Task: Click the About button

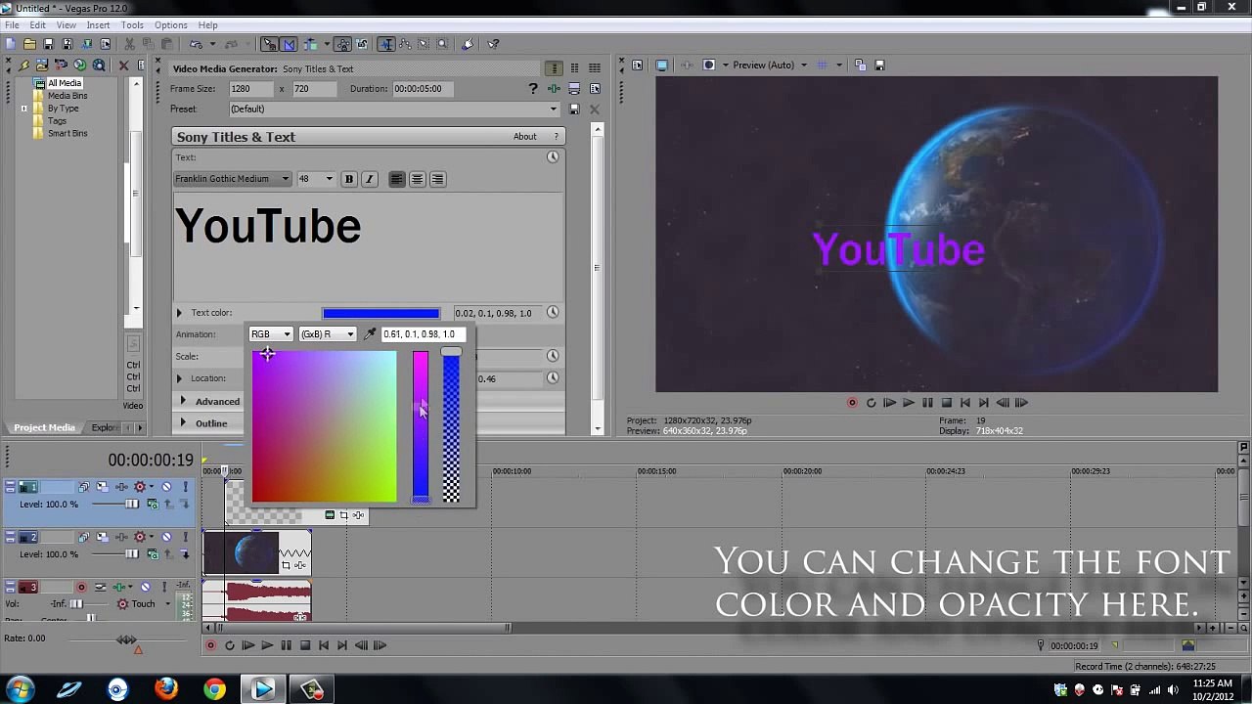Action: coord(525,137)
